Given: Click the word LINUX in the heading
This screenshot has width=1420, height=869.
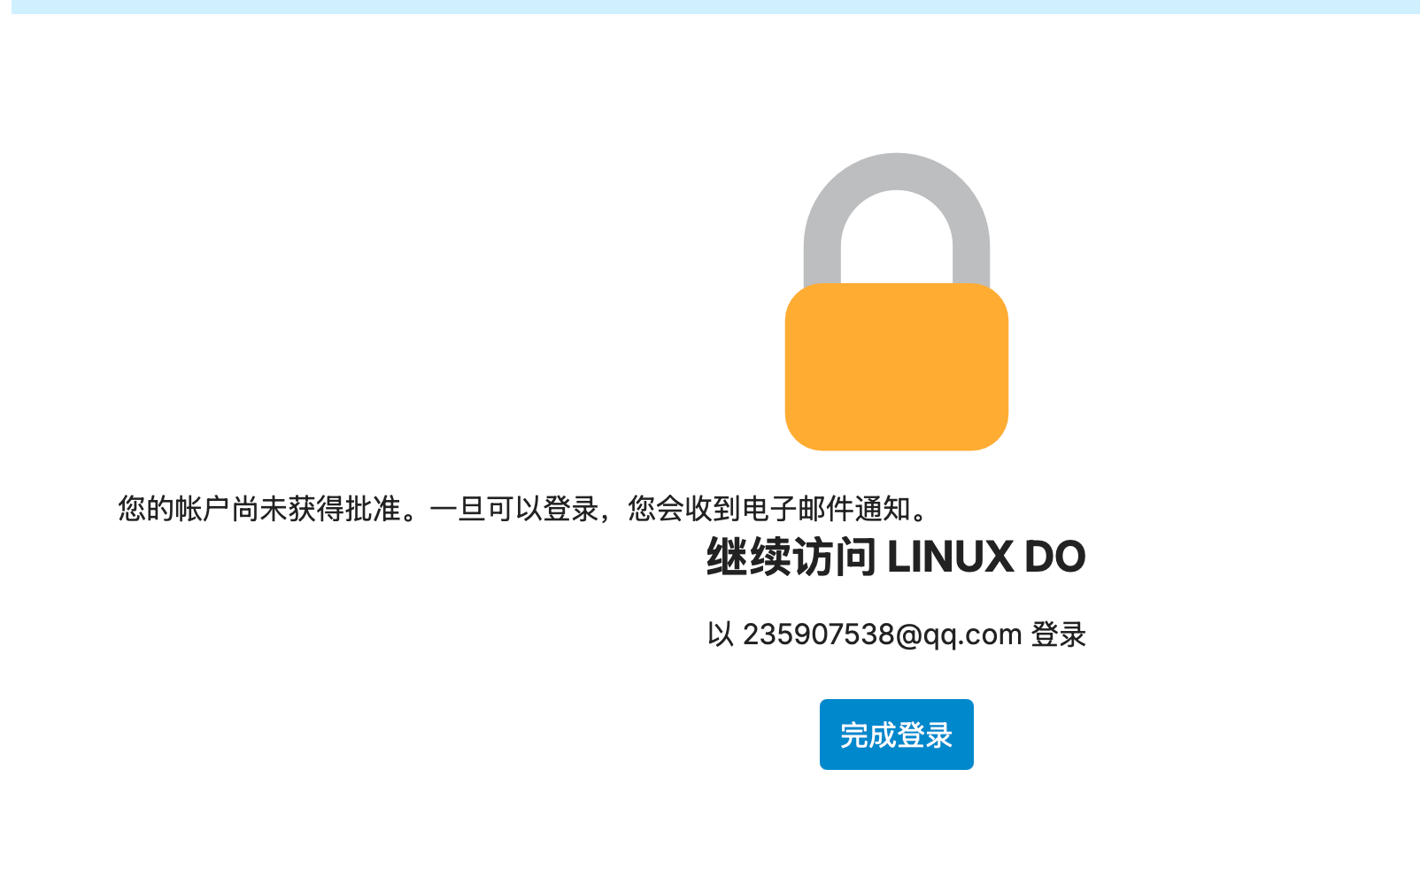Looking at the screenshot, I should (x=950, y=557).
